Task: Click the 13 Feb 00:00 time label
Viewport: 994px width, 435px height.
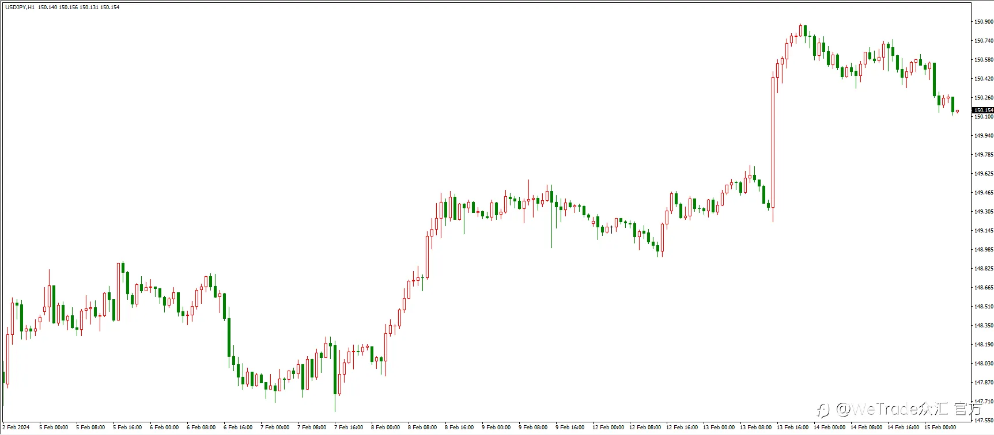Action: (719, 428)
